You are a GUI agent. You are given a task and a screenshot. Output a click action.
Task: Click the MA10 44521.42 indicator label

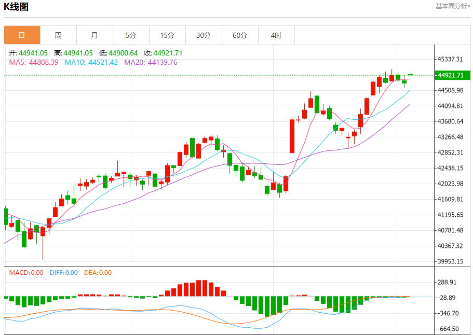pyautogui.click(x=91, y=62)
